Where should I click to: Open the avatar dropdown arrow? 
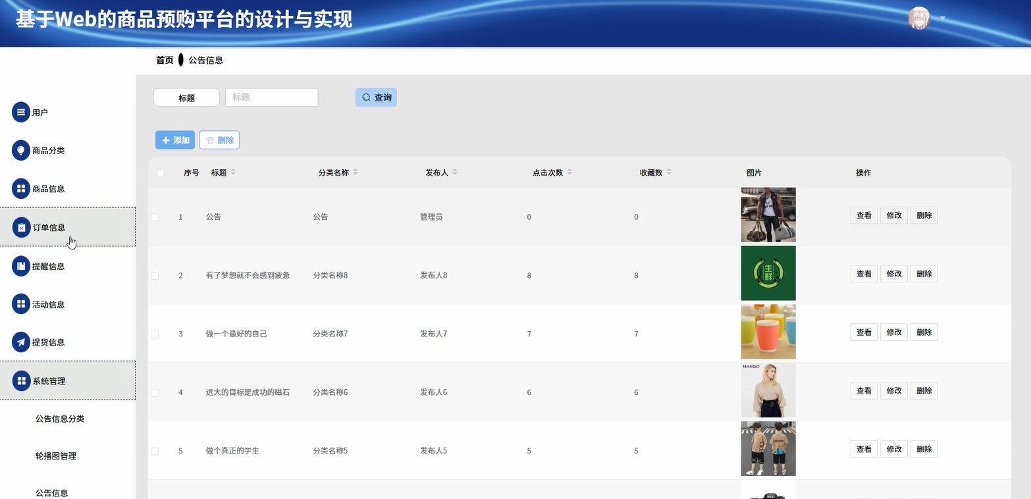943,18
